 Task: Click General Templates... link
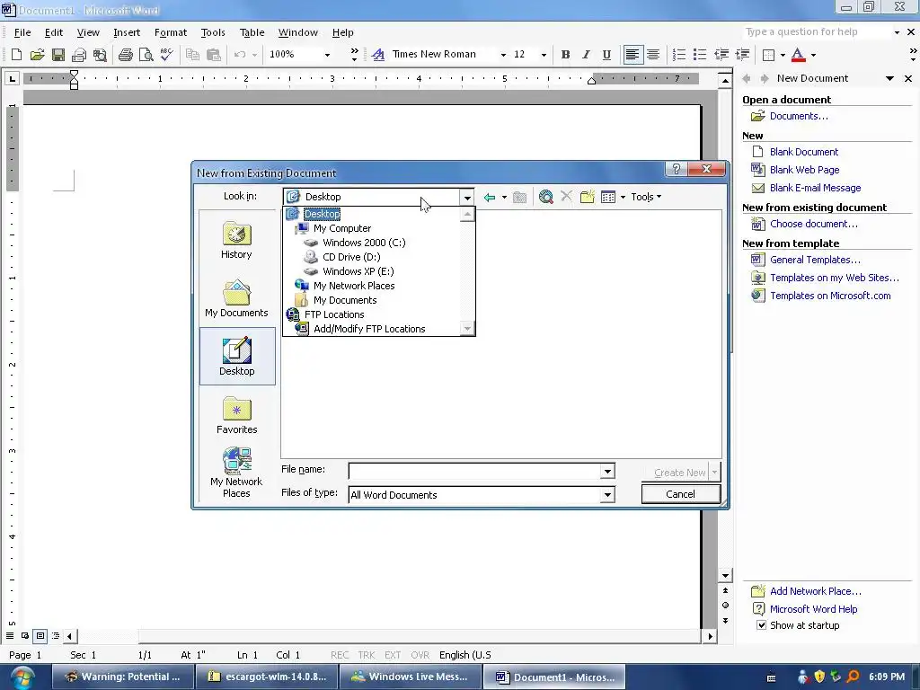pos(815,260)
